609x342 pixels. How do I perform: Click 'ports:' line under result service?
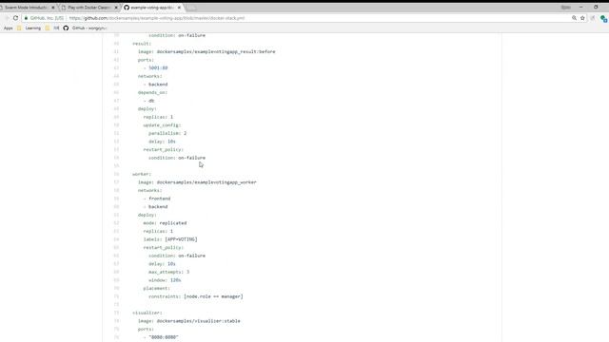click(x=146, y=60)
